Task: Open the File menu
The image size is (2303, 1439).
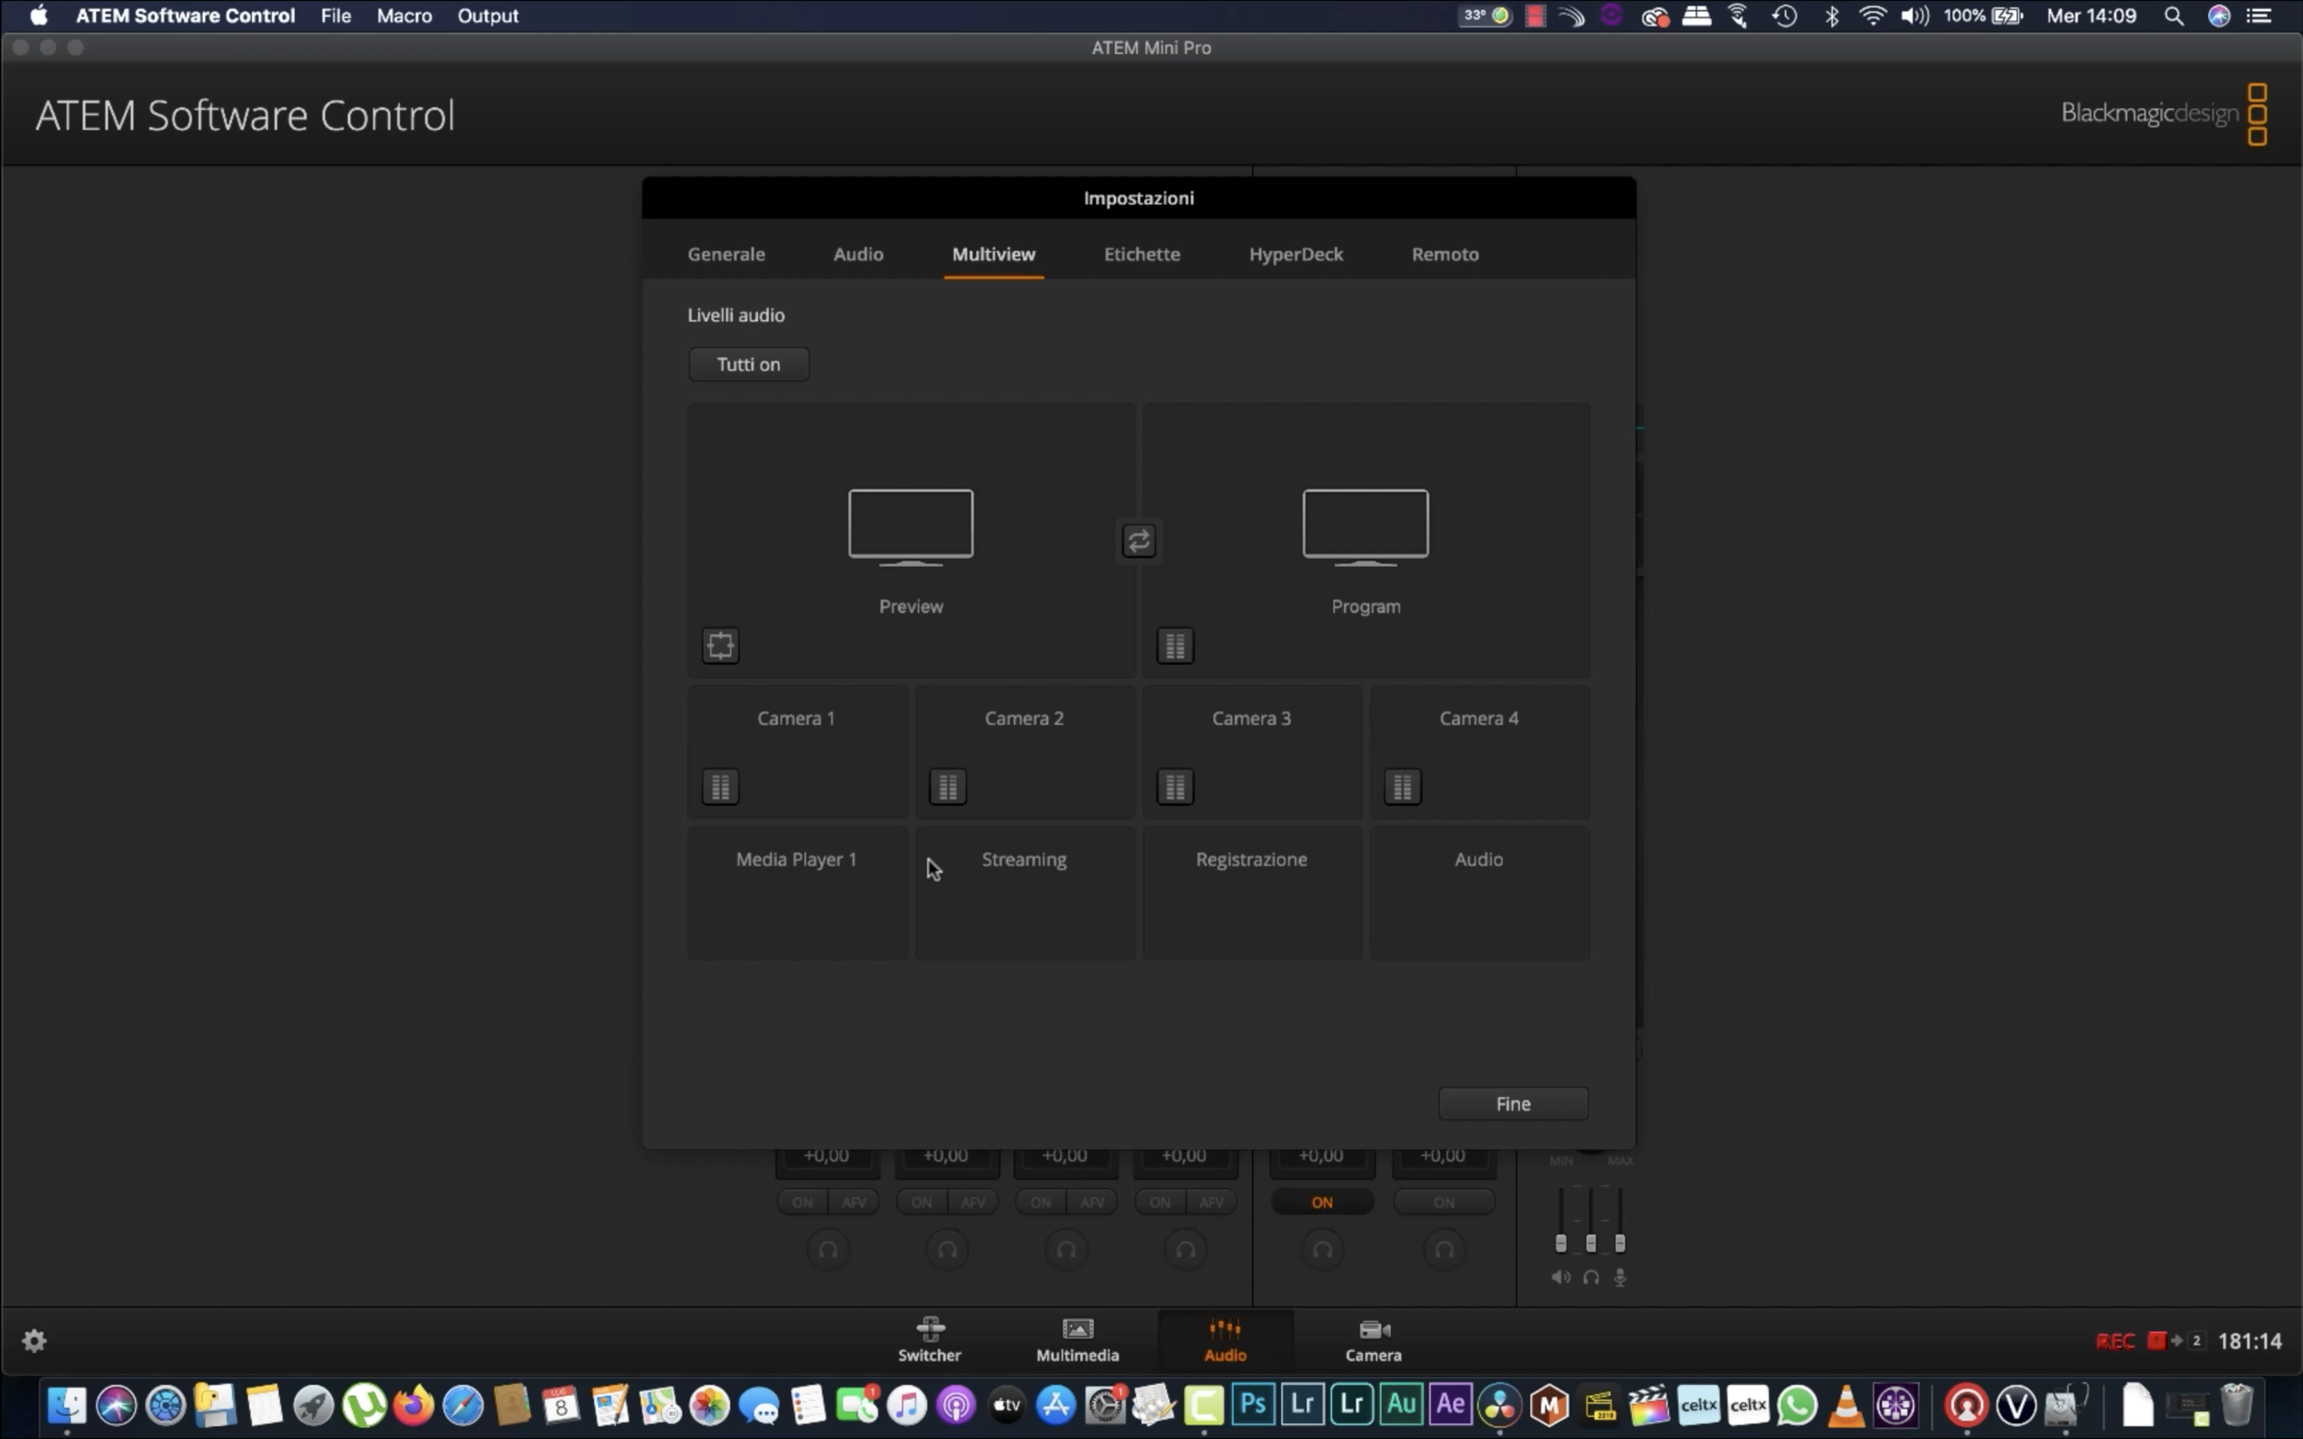Action: [x=336, y=15]
